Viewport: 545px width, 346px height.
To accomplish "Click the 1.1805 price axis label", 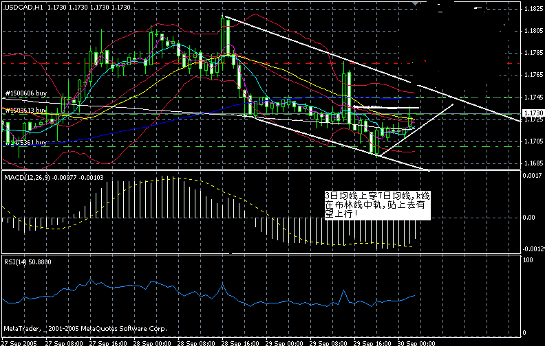I will click(x=533, y=31).
